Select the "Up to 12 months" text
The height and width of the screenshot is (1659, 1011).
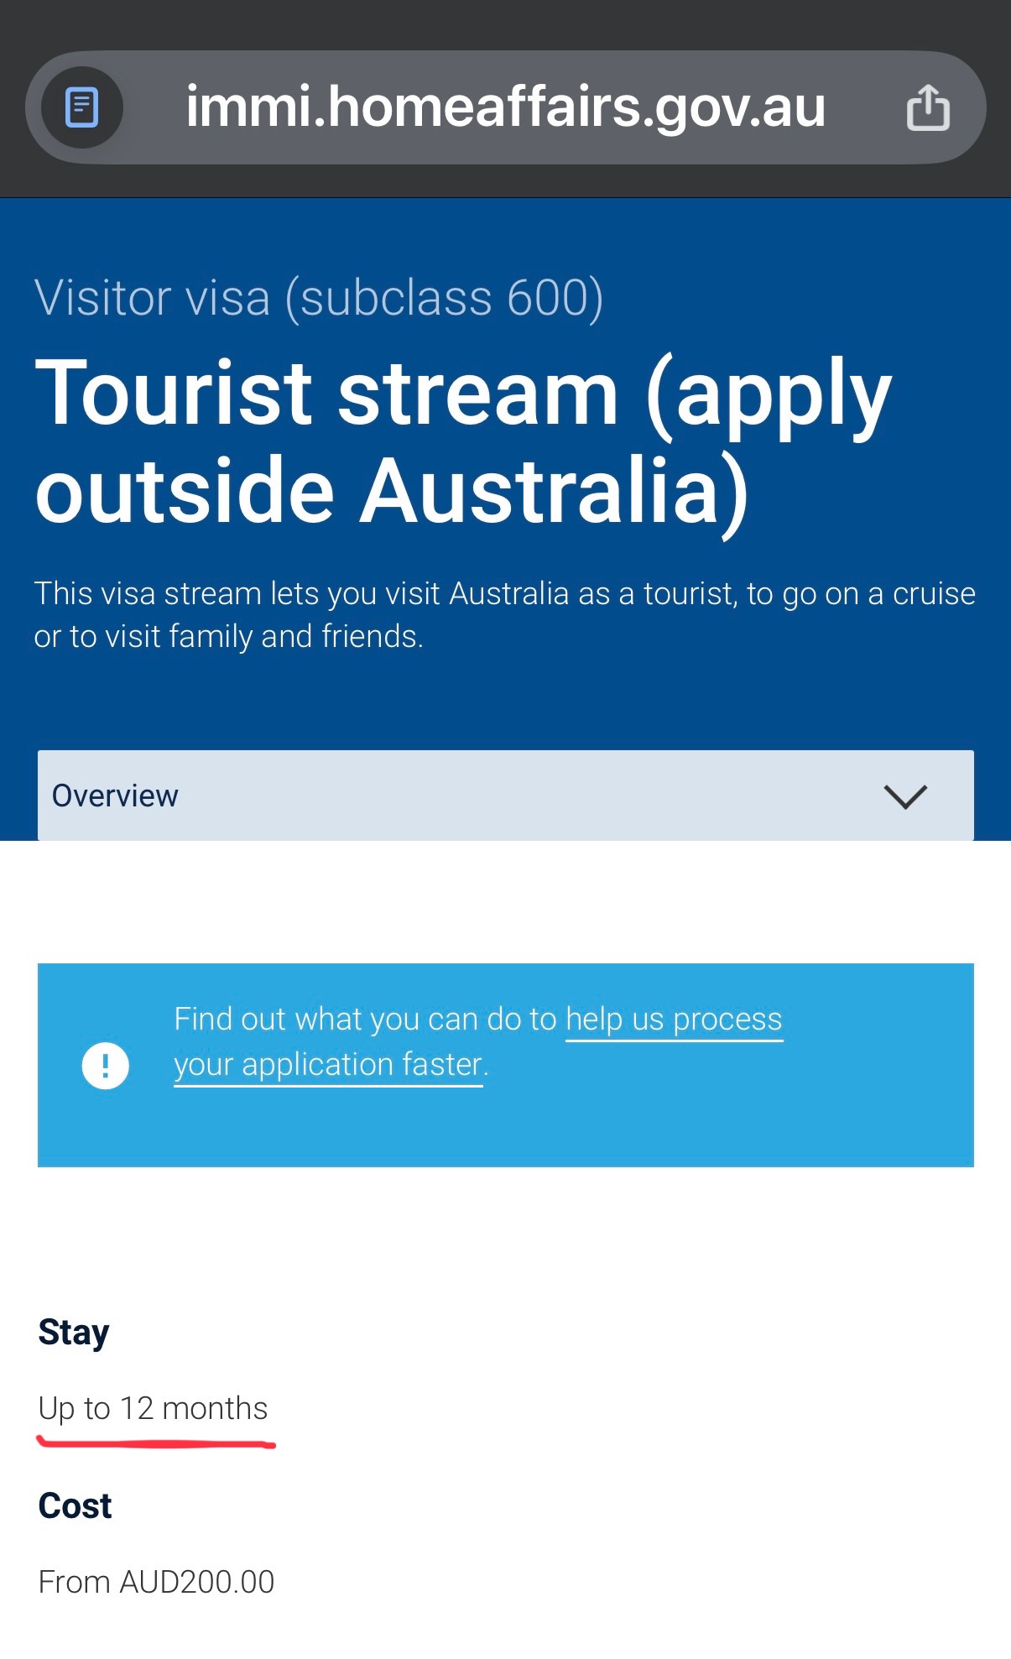coord(153,1409)
